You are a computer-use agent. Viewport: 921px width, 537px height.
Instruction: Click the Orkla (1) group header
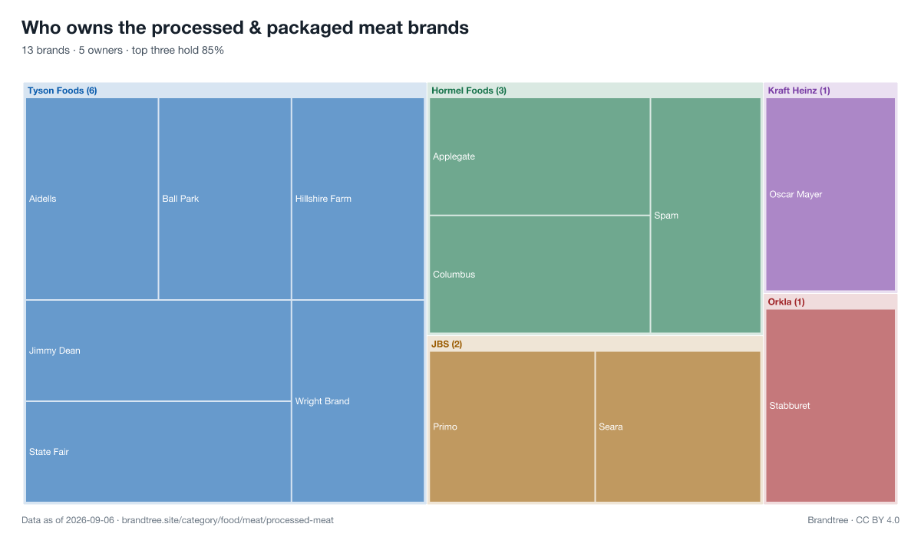click(x=786, y=302)
